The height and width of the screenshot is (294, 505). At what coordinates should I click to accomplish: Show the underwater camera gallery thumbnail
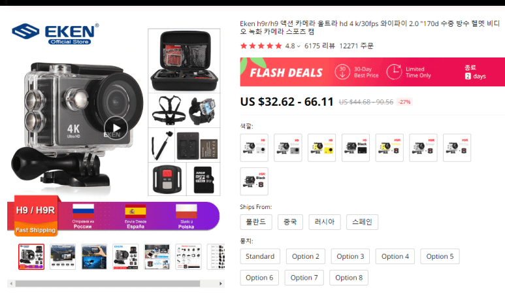click(94, 257)
